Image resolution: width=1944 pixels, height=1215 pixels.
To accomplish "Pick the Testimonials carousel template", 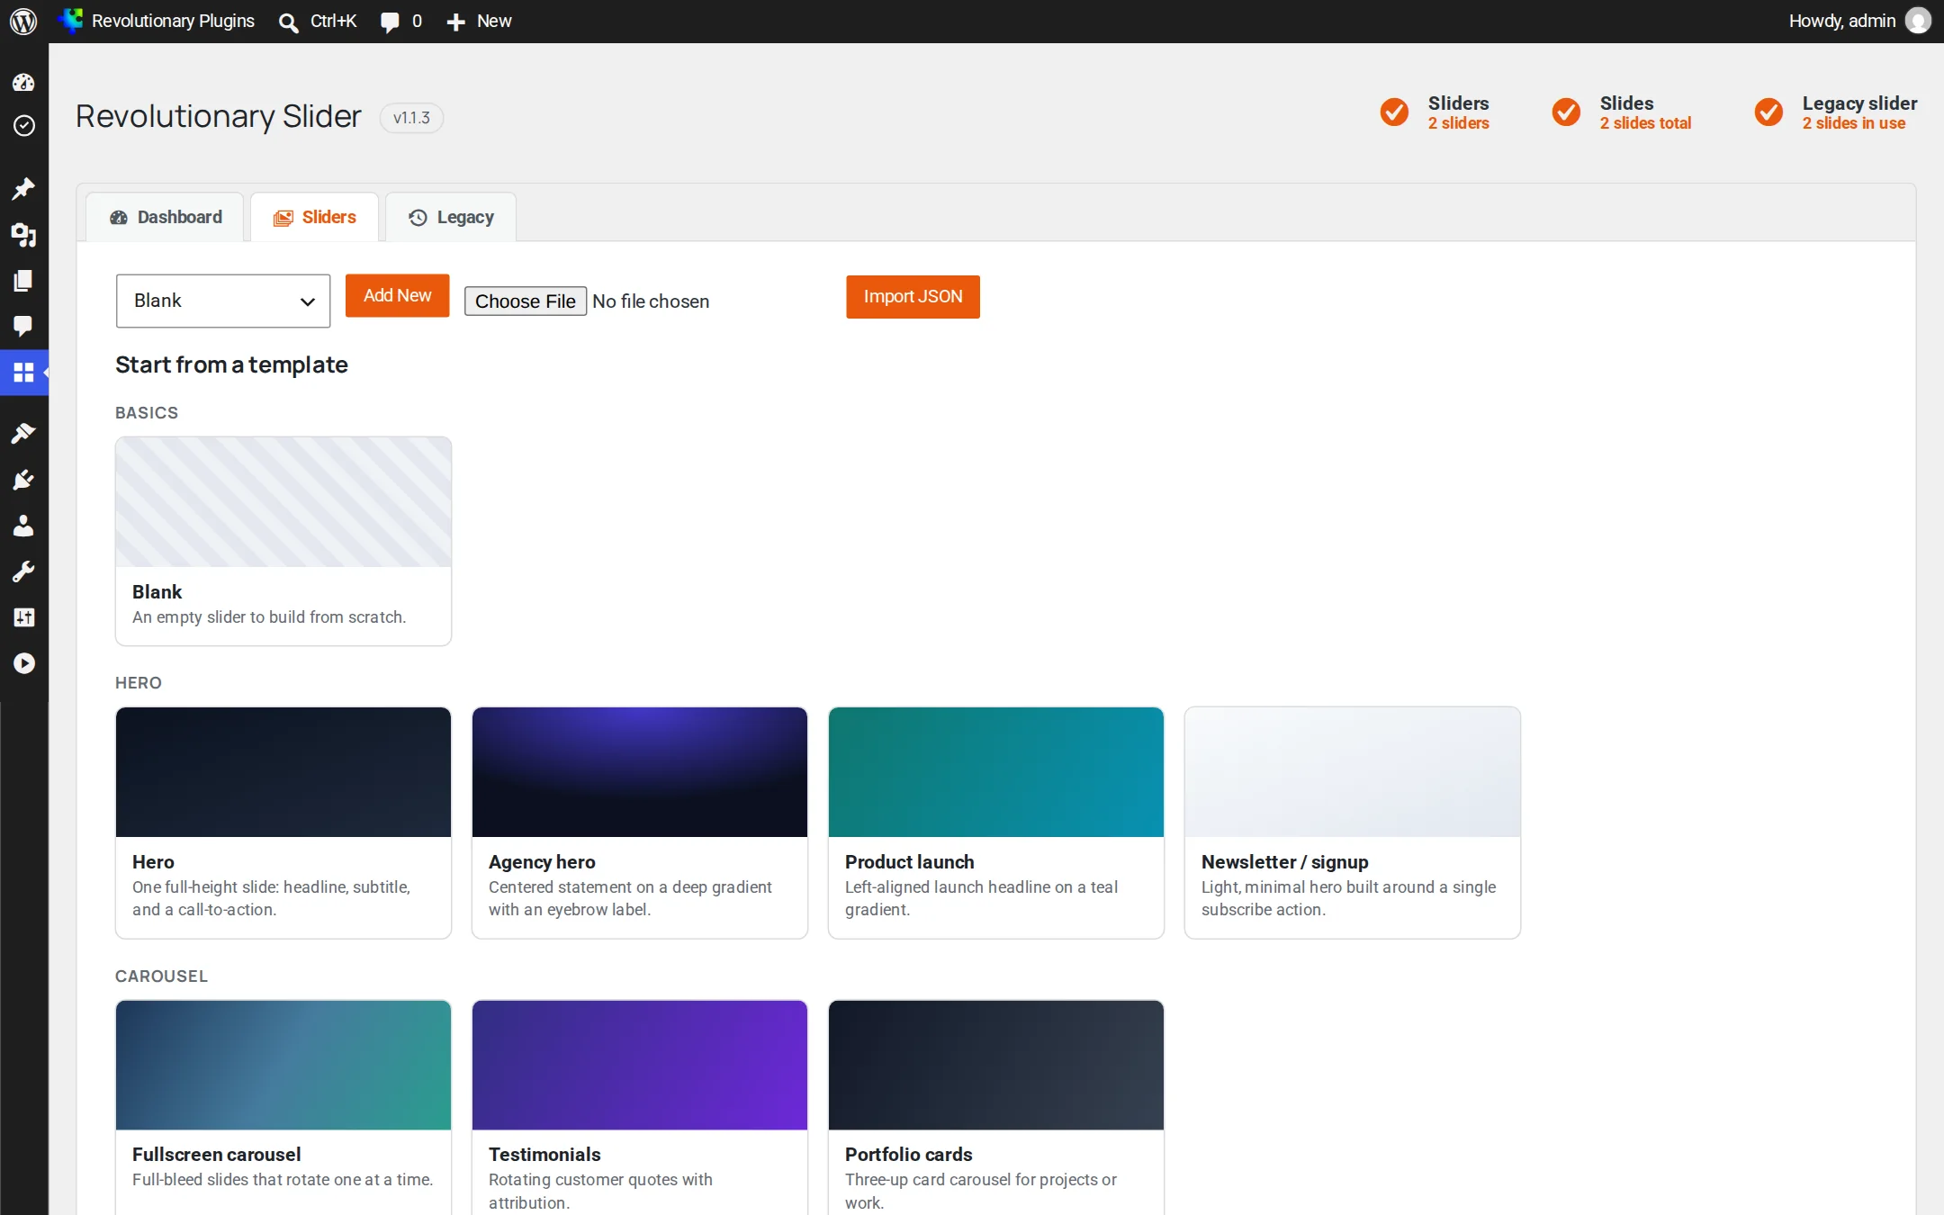I will 640,1107.
